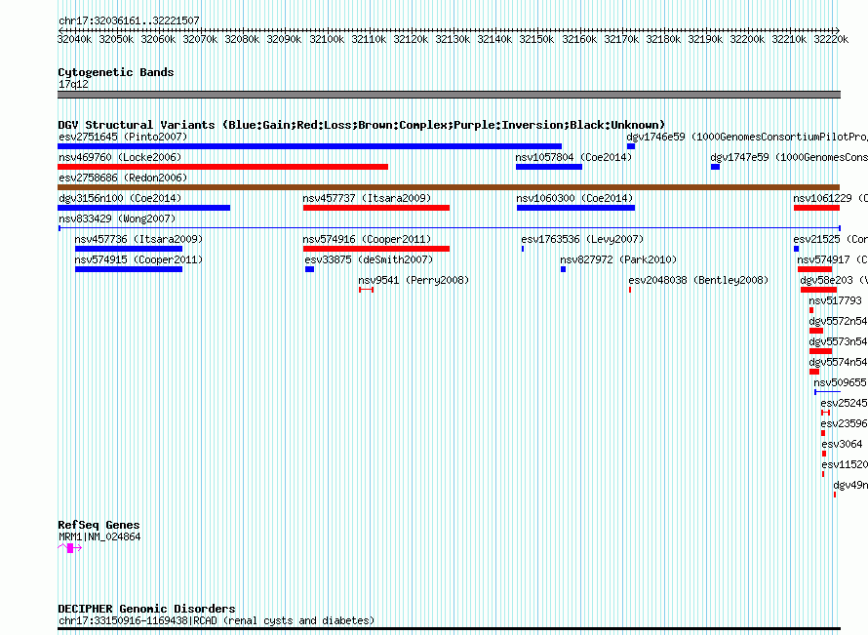Select the blue bar under dgv3156n100
This screenshot has height=635, width=868.
144,208
